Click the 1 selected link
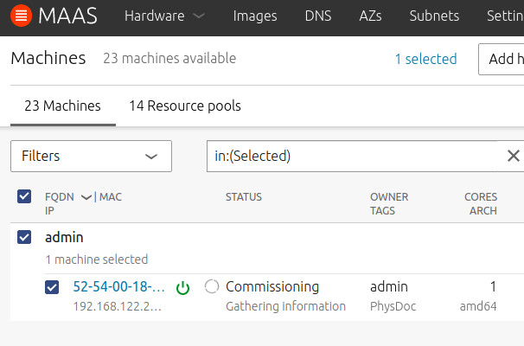The width and height of the screenshot is (524, 346). [x=425, y=59]
